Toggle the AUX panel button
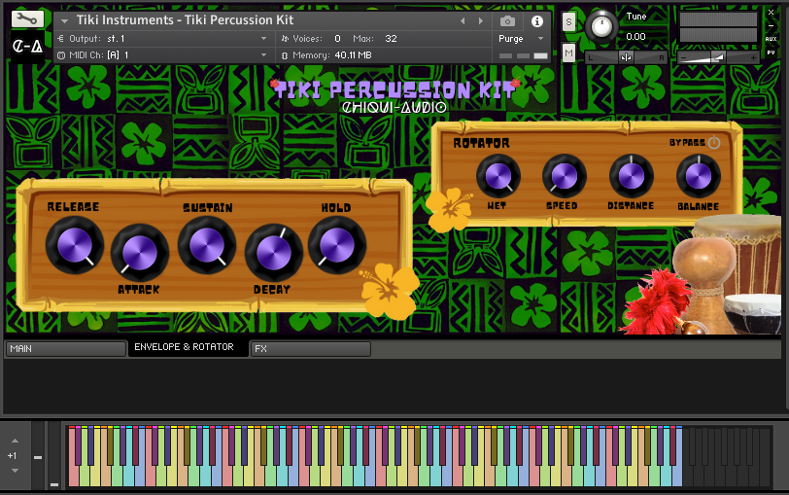This screenshot has height=495, width=789. point(771,39)
